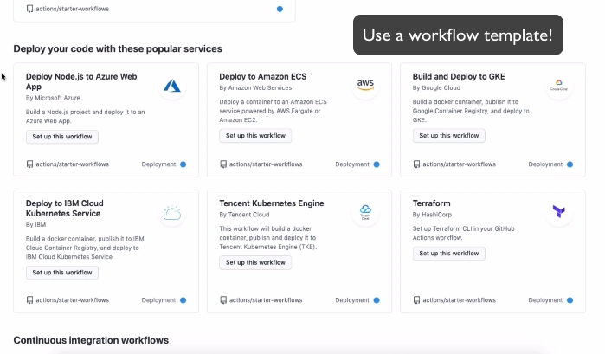Open actions/starter-workflows link in IBM Cloud card
The width and height of the screenshot is (605, 354).
[72, 300]
